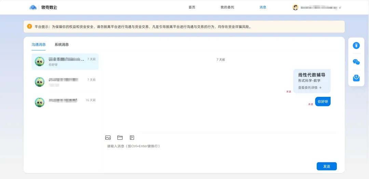
Task: Click the orange warning icon in notice
Action: [x=29, y=26]
